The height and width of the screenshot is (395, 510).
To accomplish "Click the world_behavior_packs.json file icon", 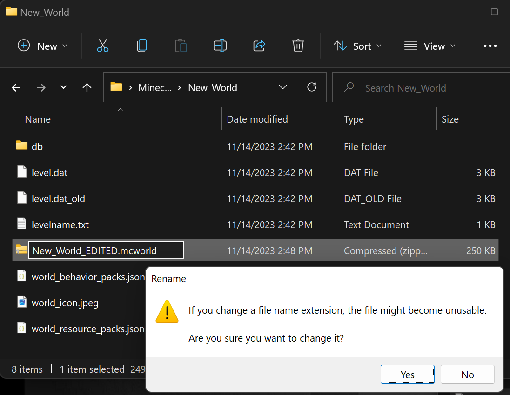I will (x=22, y=276).
